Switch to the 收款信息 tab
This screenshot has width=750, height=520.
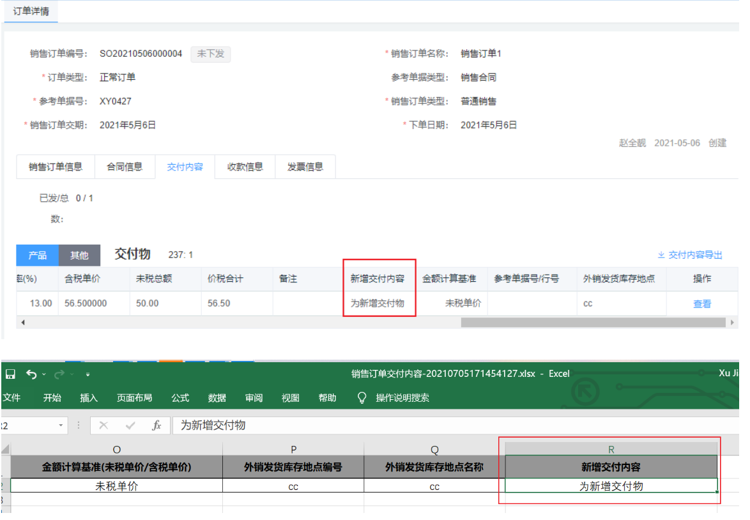[x=245, y=167]
